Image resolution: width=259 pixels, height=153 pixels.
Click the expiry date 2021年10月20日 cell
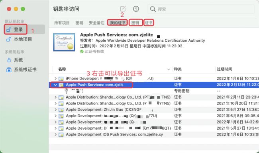238,103
